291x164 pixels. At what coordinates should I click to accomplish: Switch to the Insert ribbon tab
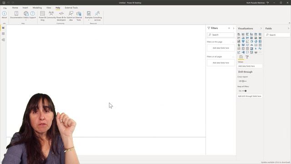tap(25, 8)
